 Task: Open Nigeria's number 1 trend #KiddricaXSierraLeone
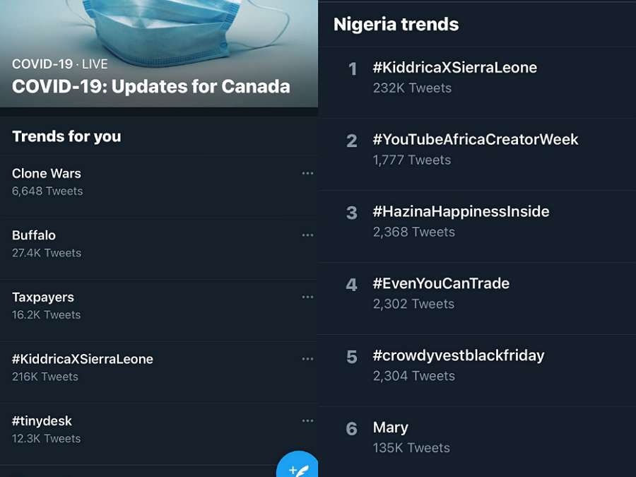point(455,68)
